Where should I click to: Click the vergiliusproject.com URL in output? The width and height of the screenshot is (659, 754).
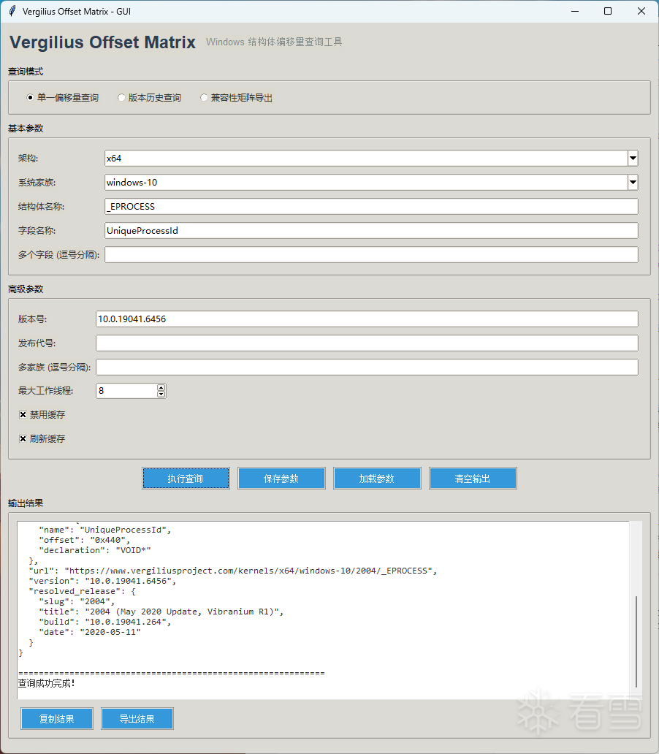(x=251, y=571)
